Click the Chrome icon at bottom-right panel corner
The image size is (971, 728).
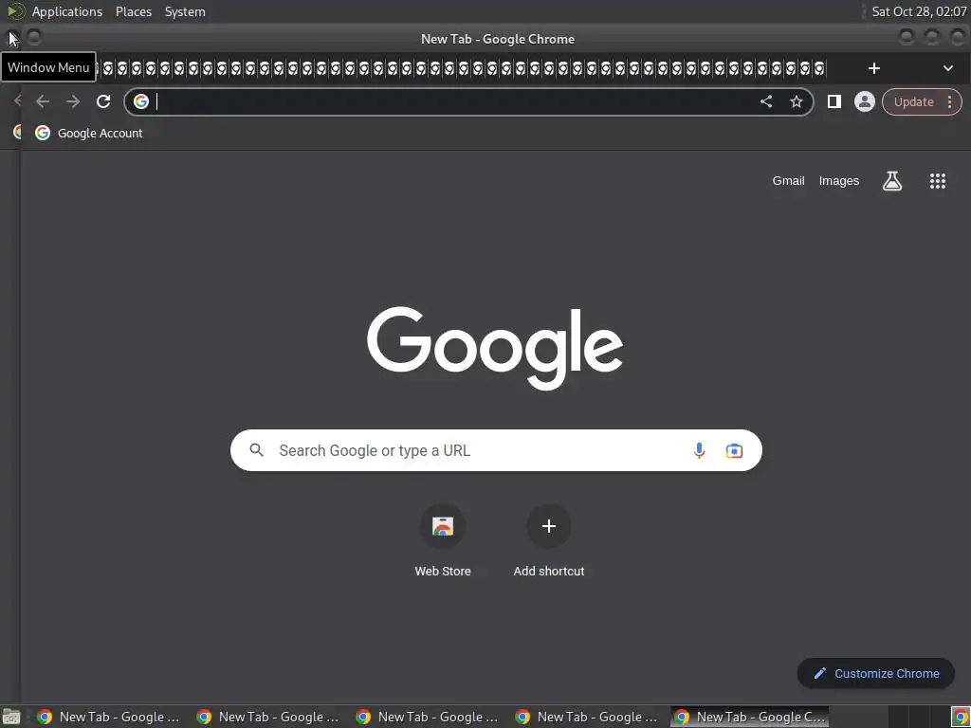pos(960,717)
